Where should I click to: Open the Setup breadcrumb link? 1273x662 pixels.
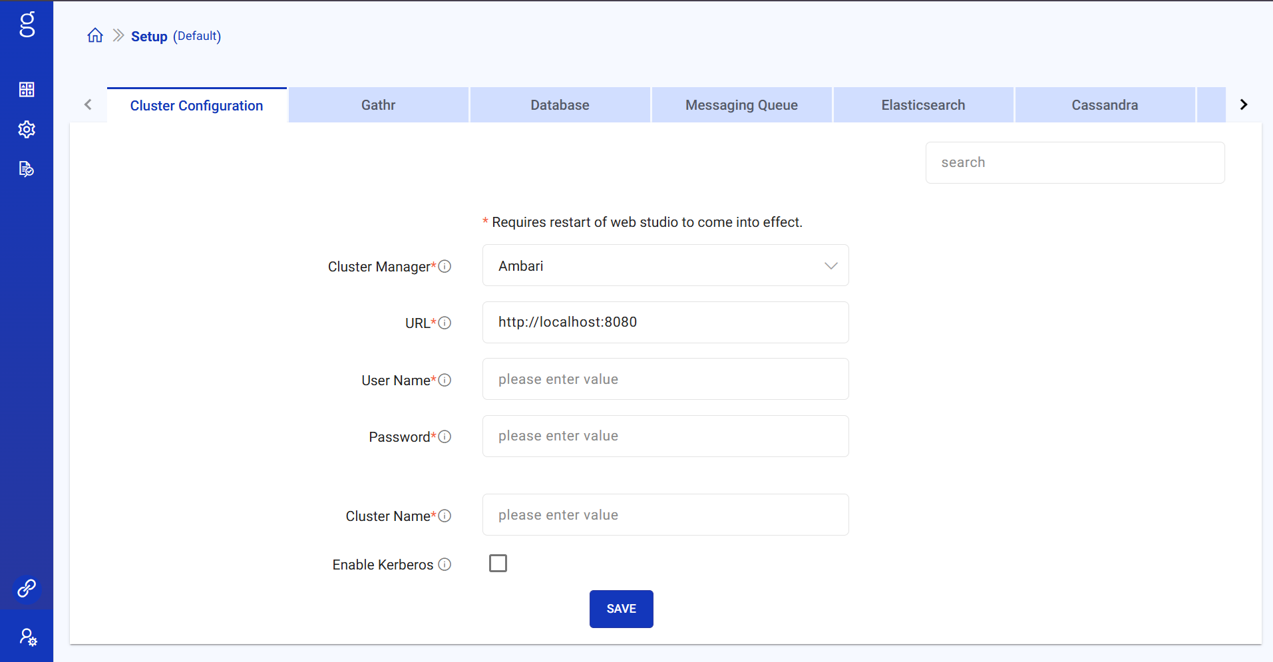click(150, 36)
